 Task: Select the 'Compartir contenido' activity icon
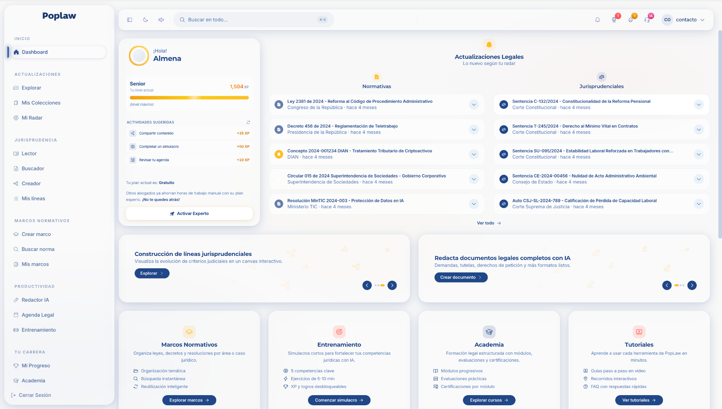[x=133, y=133]
